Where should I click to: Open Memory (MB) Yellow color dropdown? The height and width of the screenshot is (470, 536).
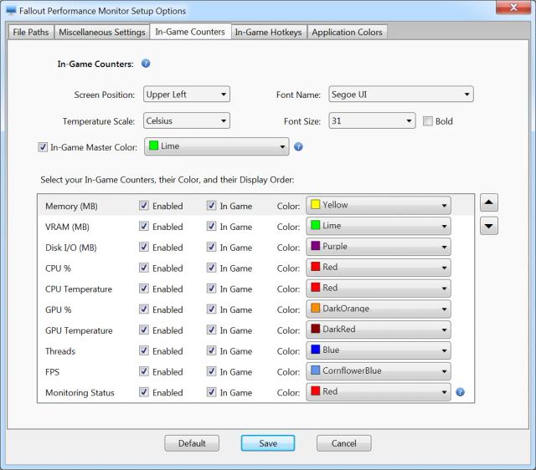(379, 205)
